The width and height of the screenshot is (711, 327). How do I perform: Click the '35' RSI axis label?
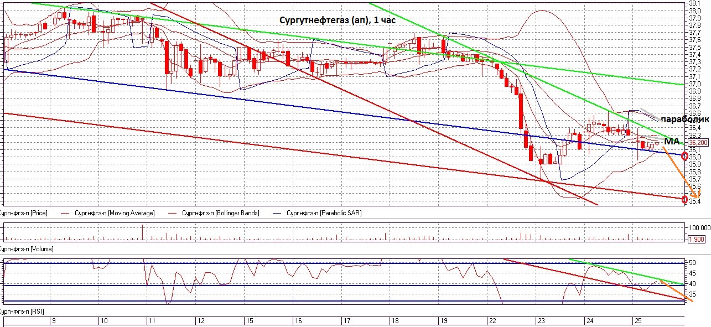coord(693,294)
